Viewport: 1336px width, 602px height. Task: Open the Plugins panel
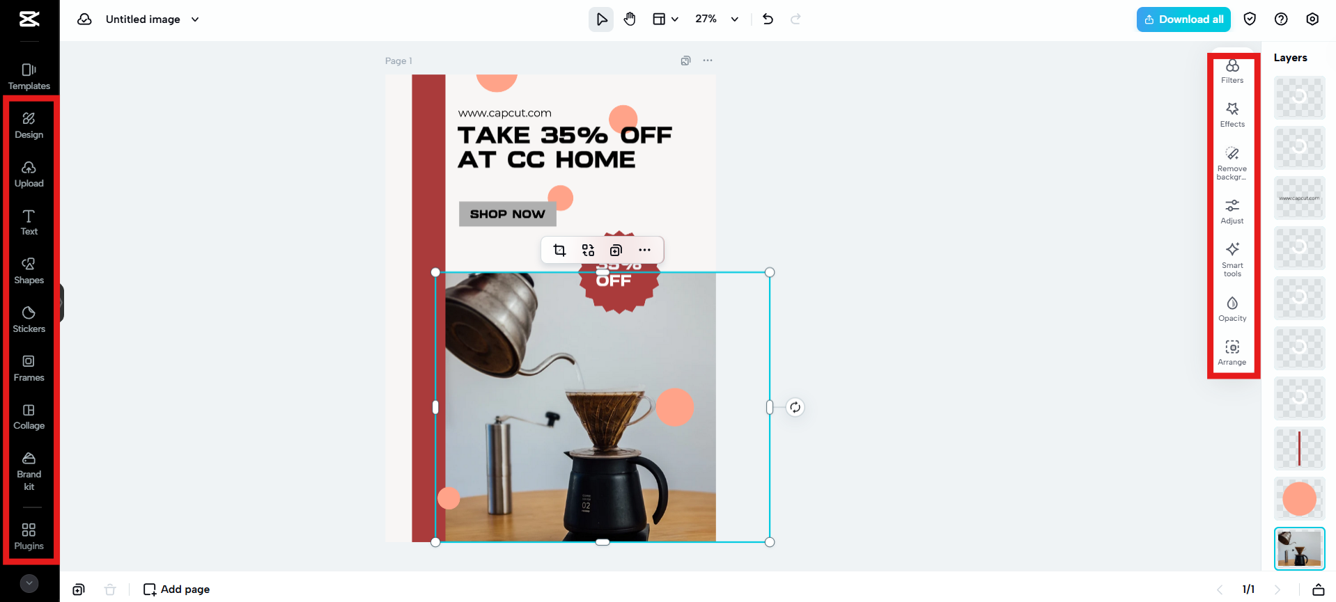(x=29, y=537)
